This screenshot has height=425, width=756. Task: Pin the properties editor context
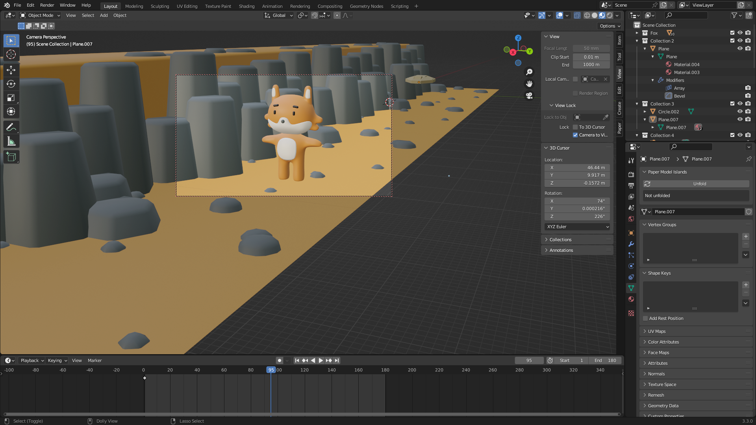(x=749, y=159)
